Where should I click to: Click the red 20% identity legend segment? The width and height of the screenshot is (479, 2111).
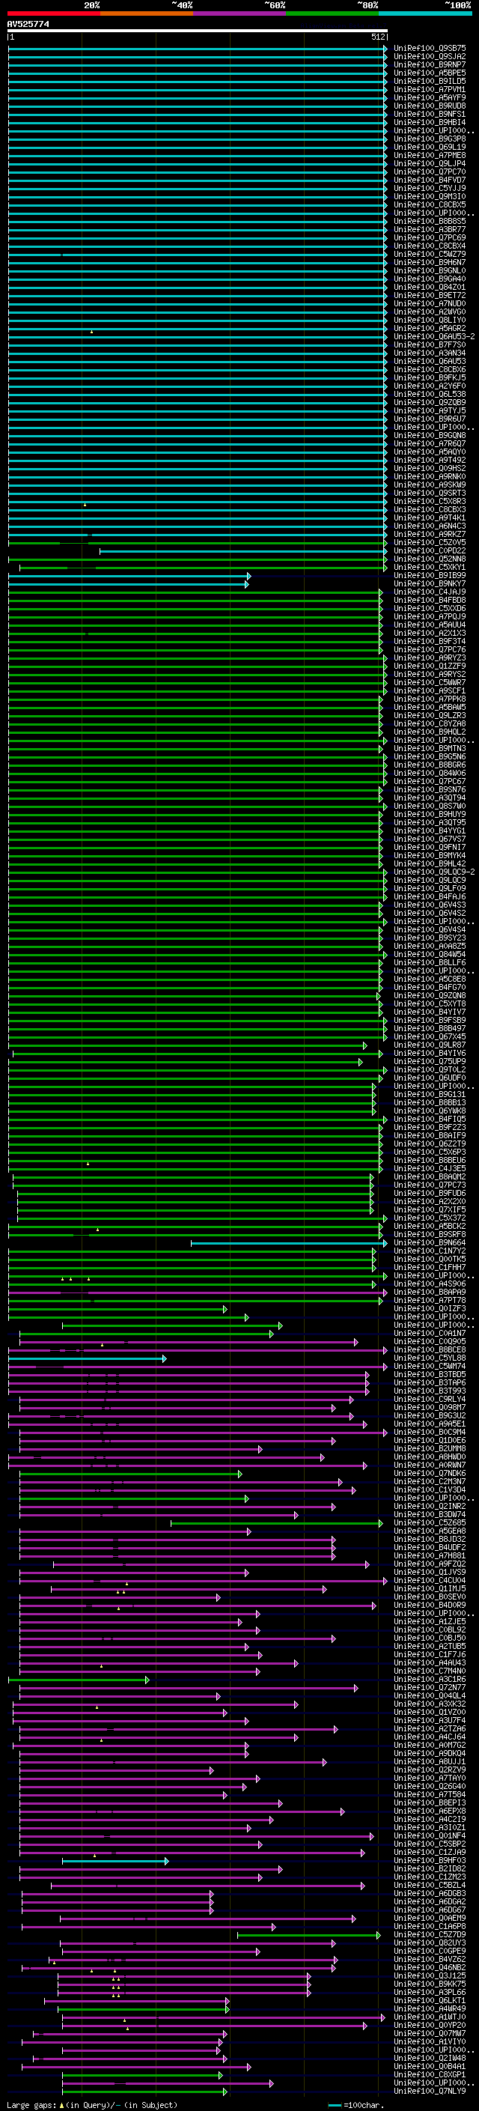click(x=53, y=13)
